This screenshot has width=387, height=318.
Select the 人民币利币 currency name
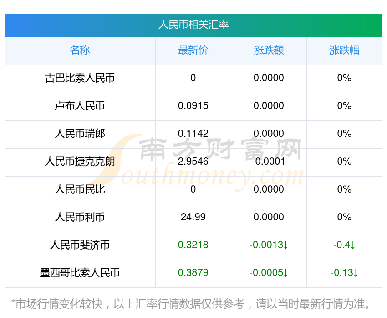80,217
